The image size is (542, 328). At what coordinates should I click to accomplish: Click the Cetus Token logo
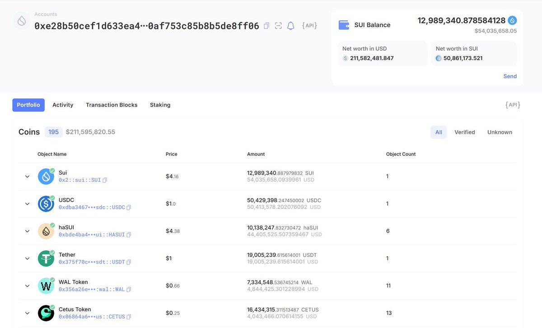[x=46, y=313]
